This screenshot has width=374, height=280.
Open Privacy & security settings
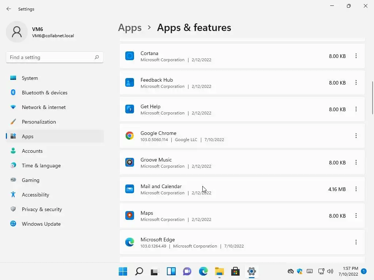pyautogui.click(x=55, y=209)
